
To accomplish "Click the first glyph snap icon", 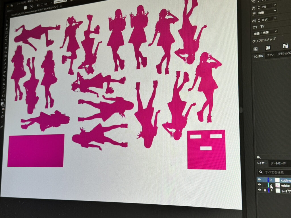I will click(255, 49).
